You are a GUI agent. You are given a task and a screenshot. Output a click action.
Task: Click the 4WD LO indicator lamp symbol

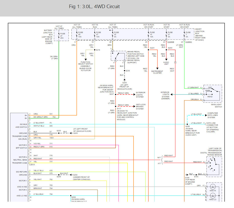click(213, 196)
